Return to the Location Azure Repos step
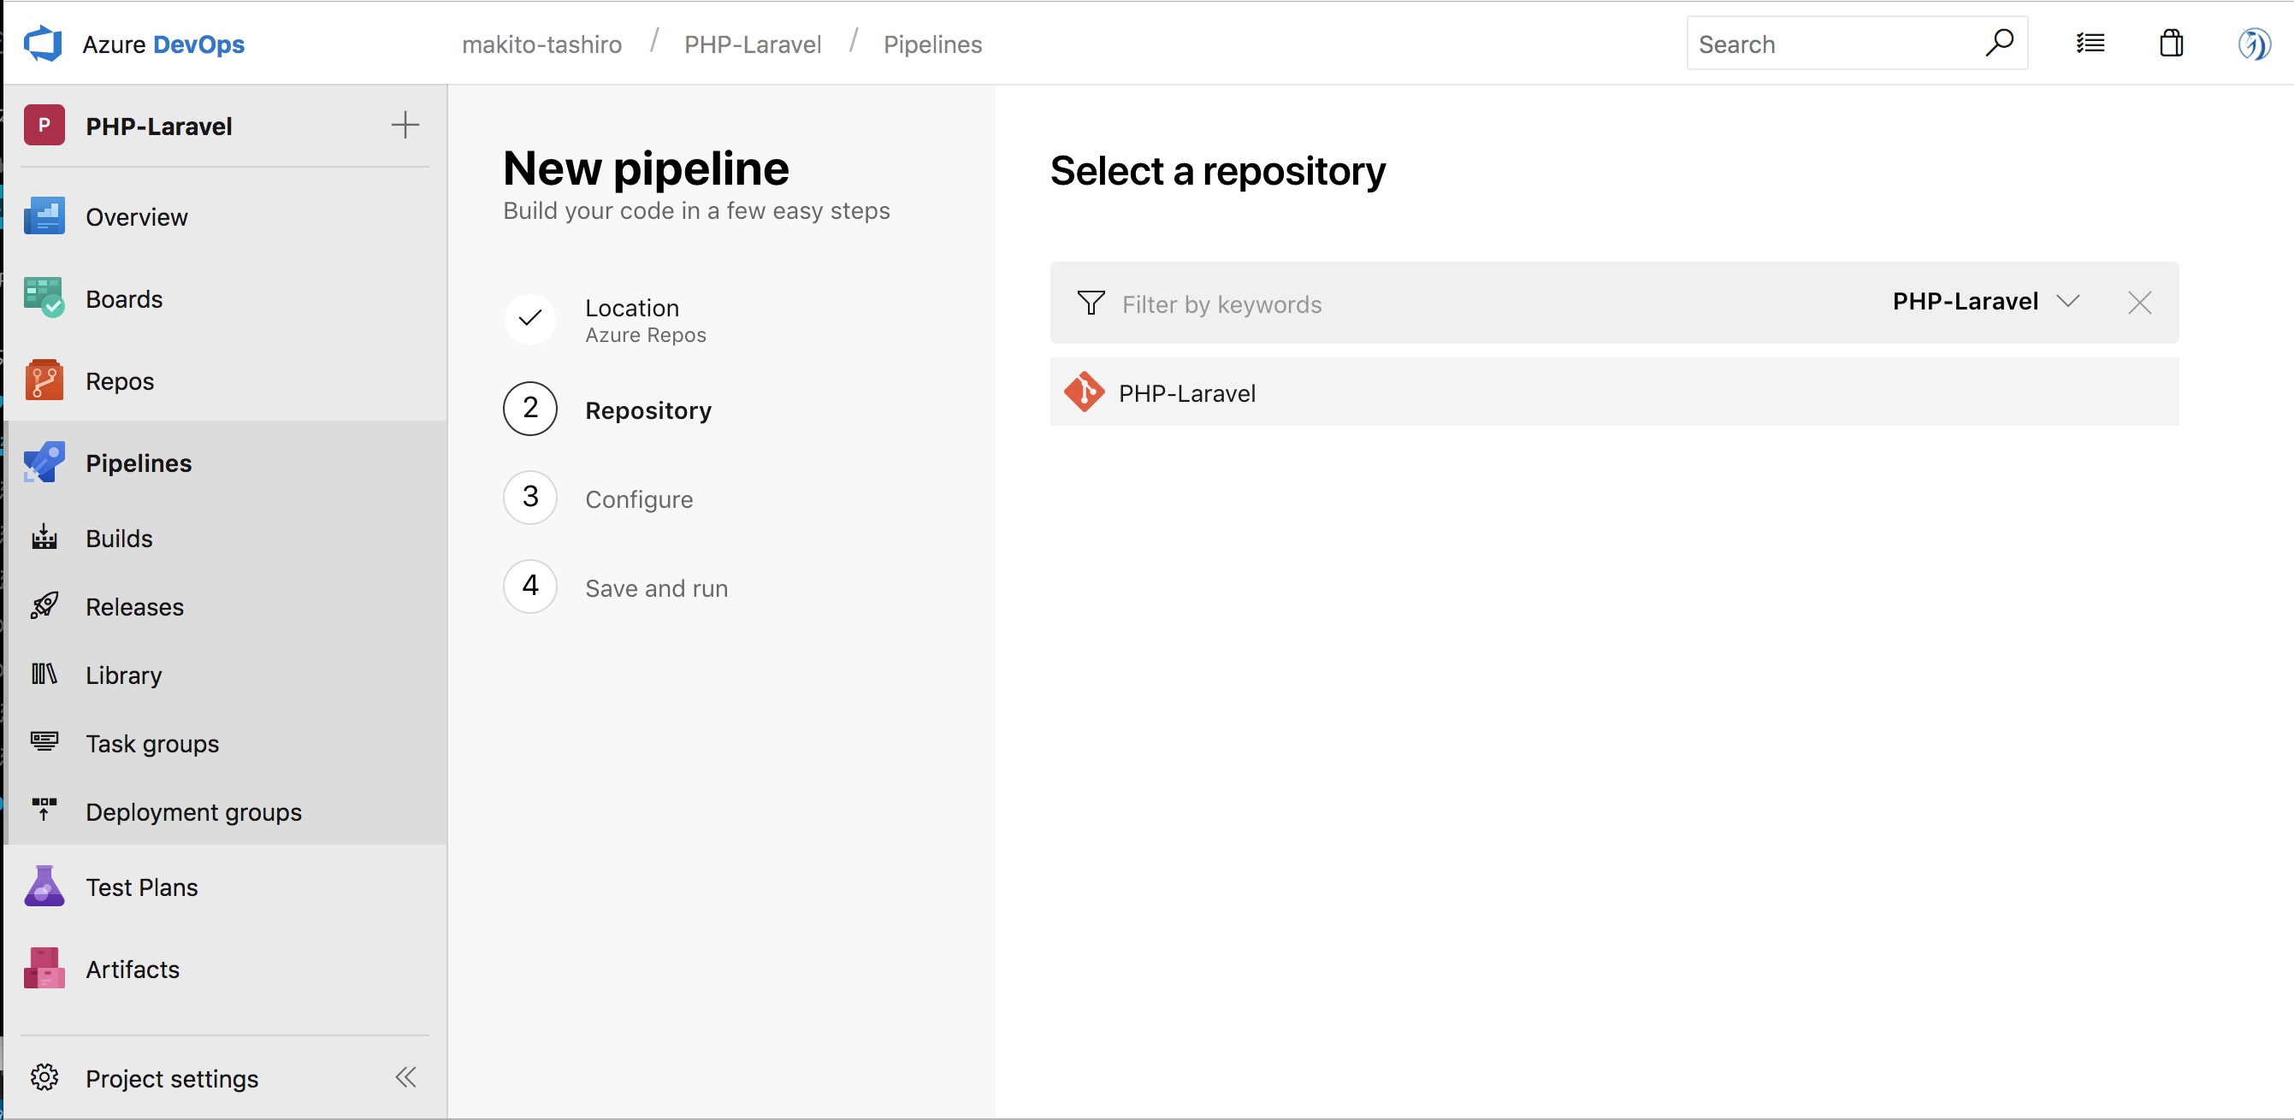This screenshot has width=2294, height=1120. (x=646, y=321)
